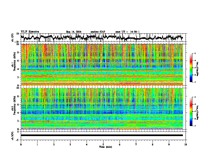Click time axis tick label "10"
The image size is (209, 162).
186,145
